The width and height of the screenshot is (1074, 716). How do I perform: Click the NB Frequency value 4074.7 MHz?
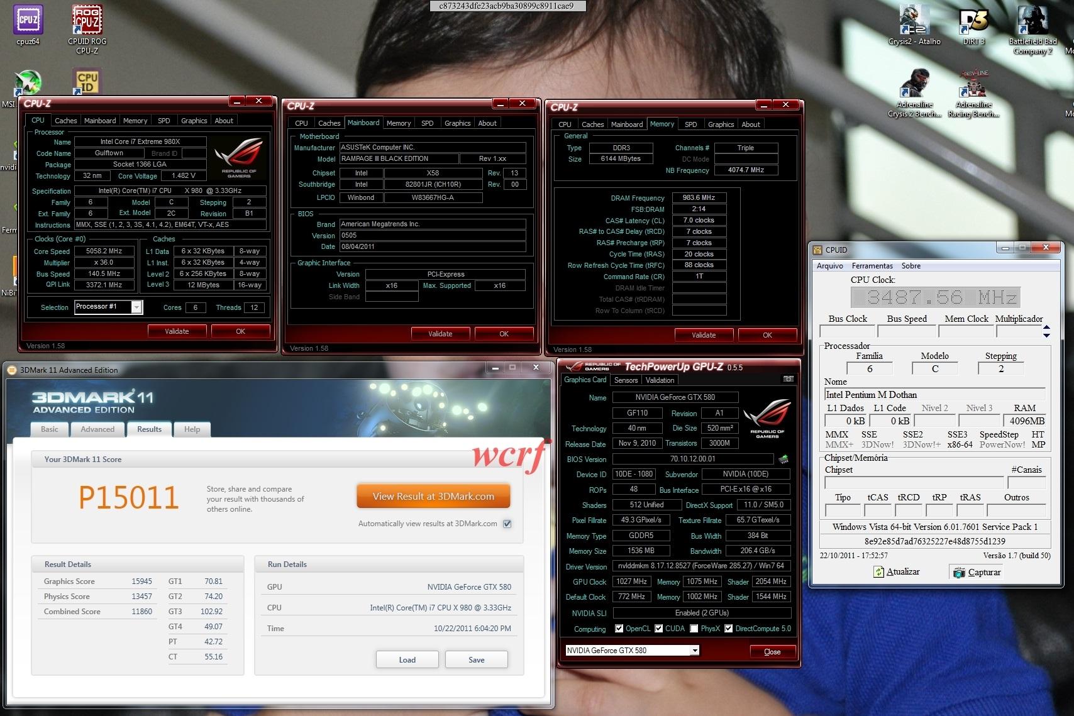746,170
